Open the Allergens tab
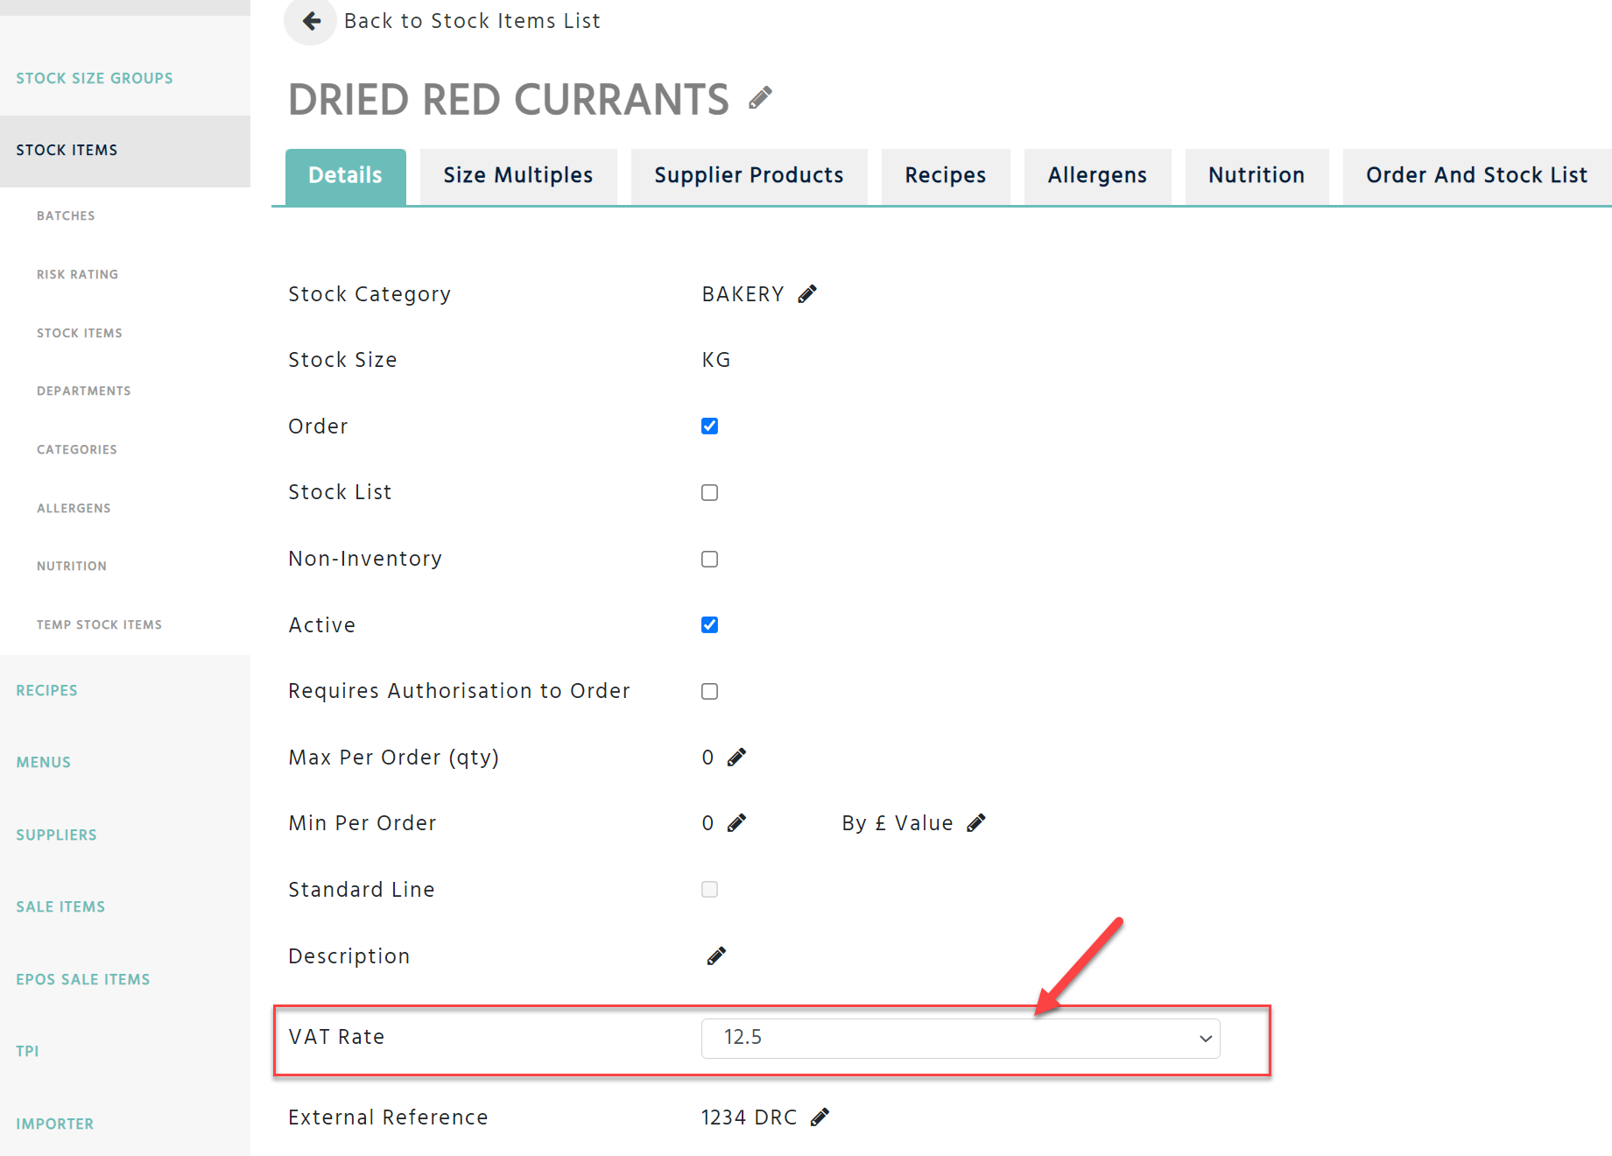 1096,176
